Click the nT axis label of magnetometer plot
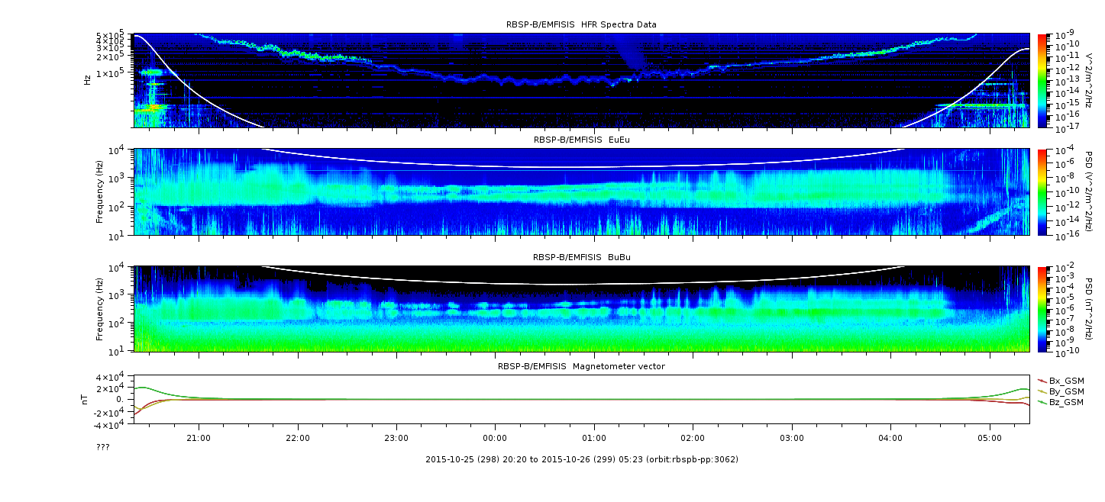The width and height of the screenshot is (1105, 502). [87, 399]
